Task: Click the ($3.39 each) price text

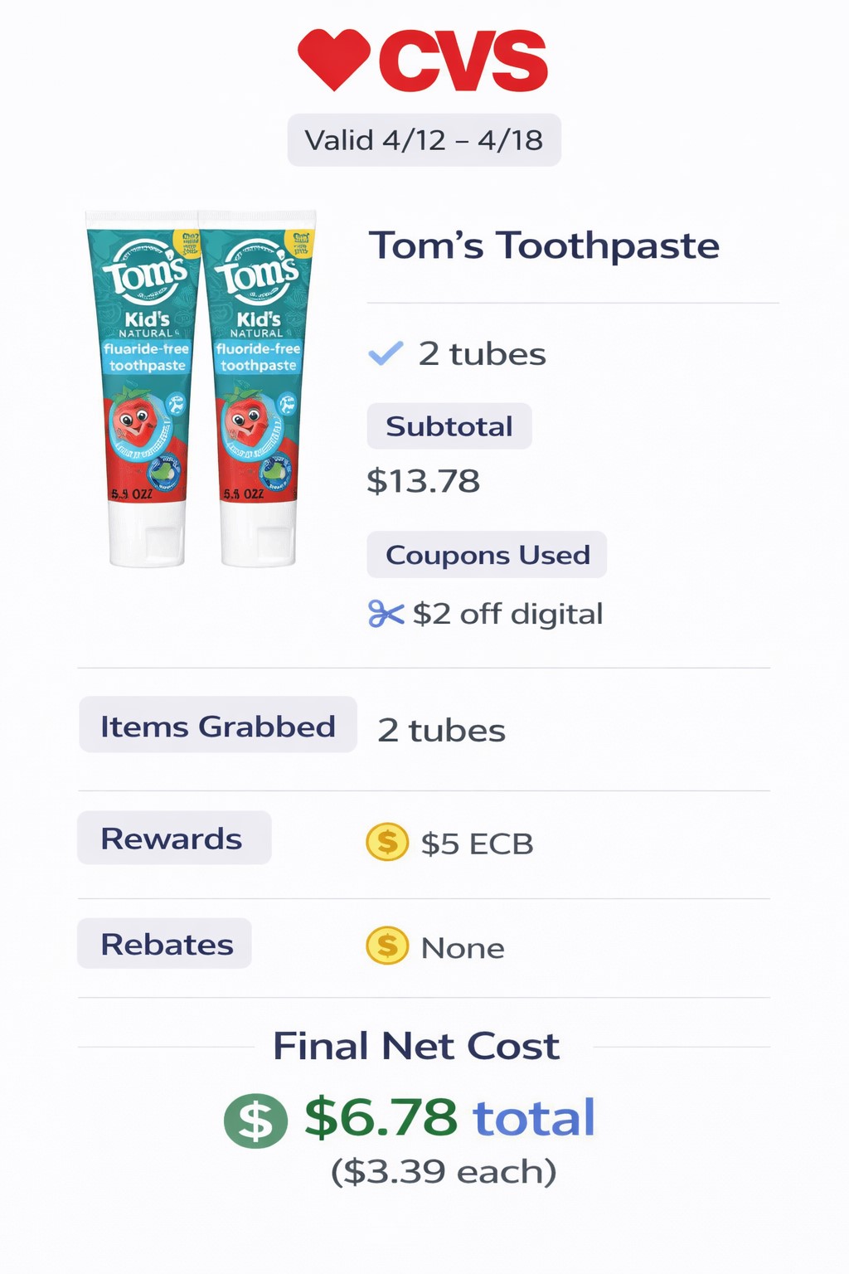Action: tap(443, 1171)
